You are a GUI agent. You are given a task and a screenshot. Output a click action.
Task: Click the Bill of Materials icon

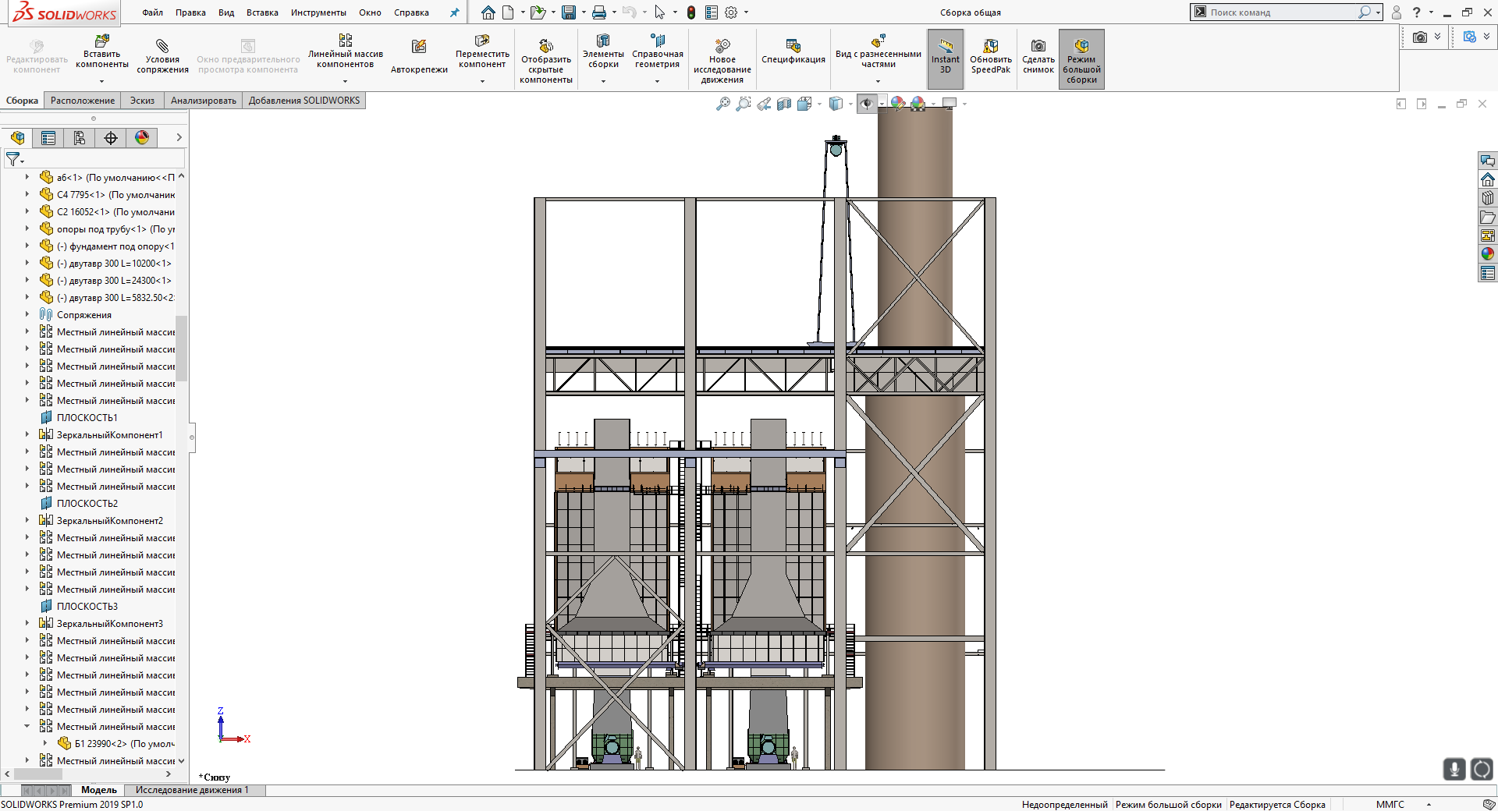tap(793, 46)
